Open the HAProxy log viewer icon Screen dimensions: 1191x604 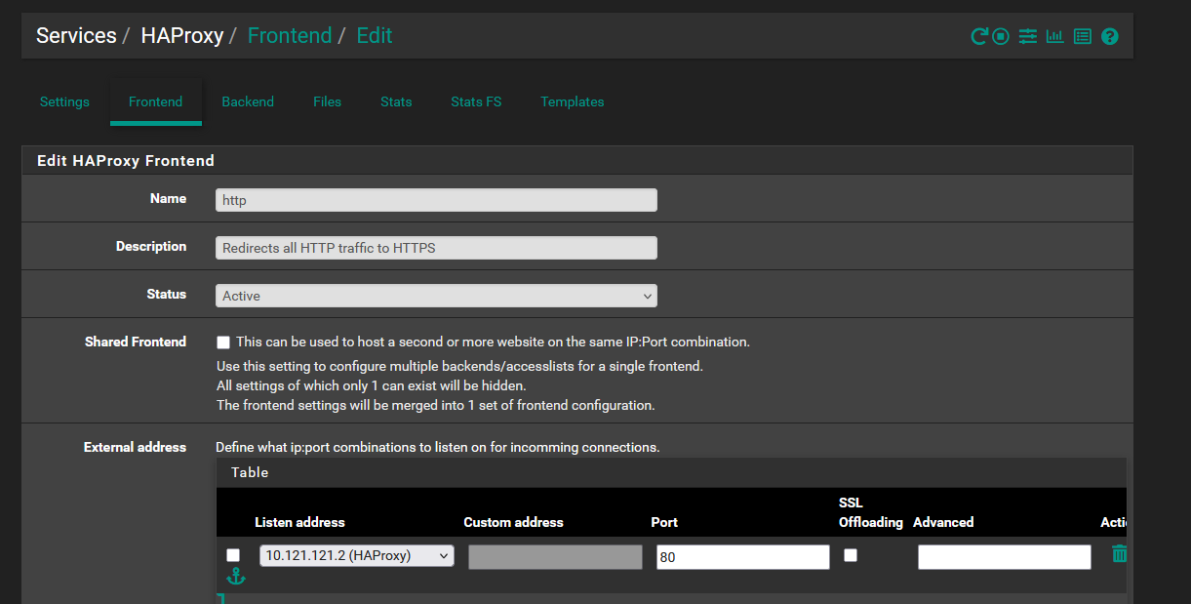(1082, 35)
